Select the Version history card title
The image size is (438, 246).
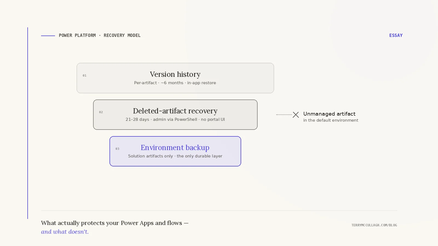click(175, 74)
